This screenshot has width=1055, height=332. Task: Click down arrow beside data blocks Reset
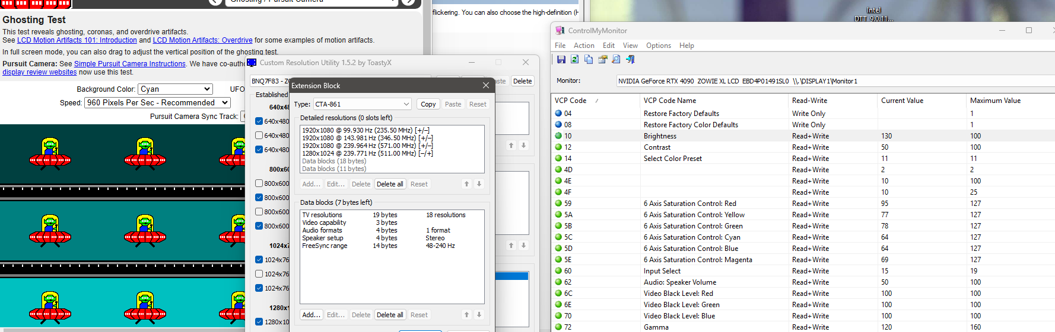[479, 315]
